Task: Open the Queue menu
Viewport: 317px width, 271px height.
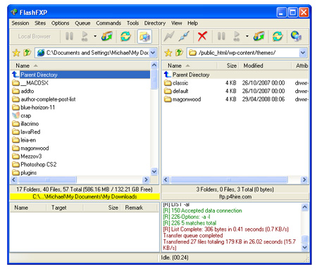Action: [82, 23]
